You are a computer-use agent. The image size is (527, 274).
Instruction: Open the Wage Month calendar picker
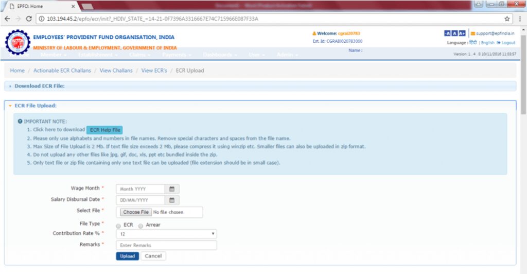pyautogui.click(x=172, y=189)
